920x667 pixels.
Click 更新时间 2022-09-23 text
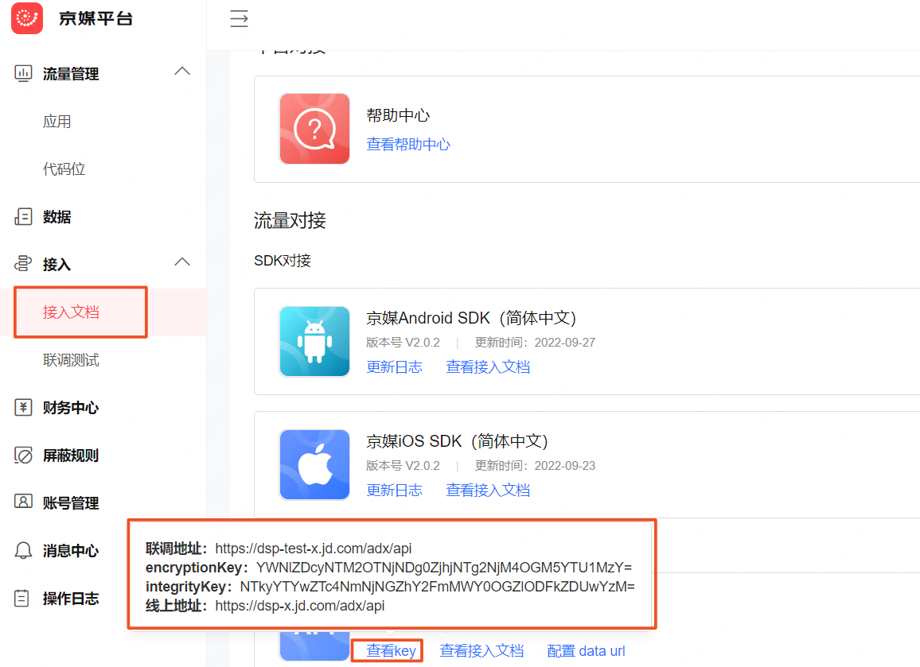535,465
